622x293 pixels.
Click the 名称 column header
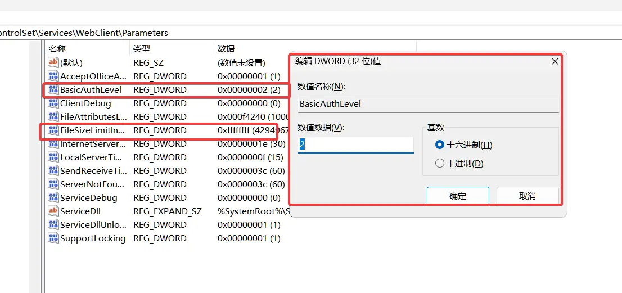[57, 49]
